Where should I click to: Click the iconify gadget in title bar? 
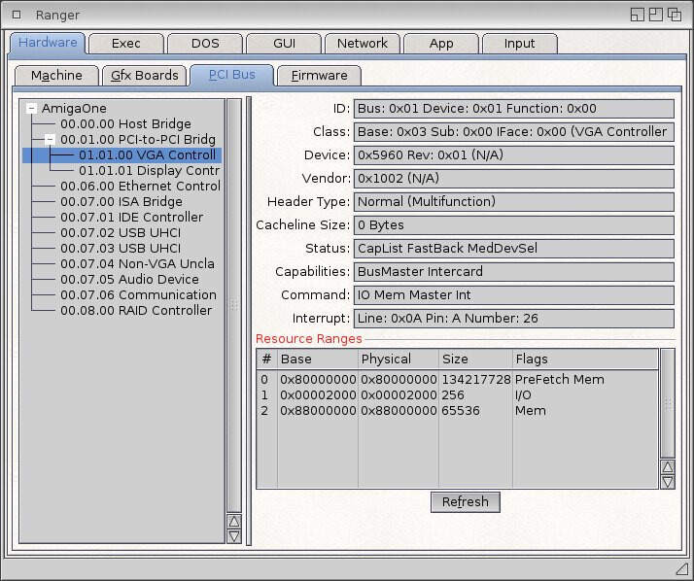[x=638, y=15]
